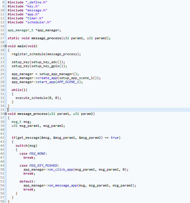190x203 pixels.
Task: Click the text "_define.h" include
Action: (36, 2)
